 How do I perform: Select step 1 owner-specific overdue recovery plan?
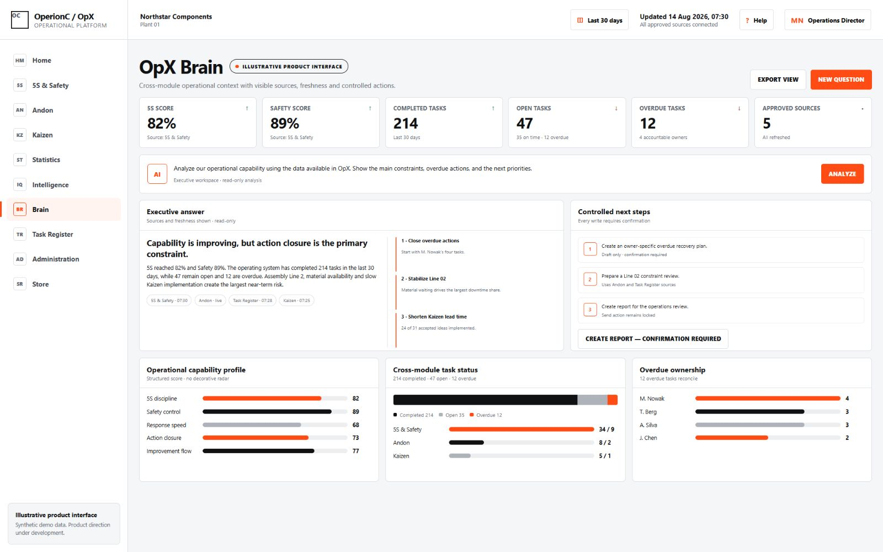(721, 250)
